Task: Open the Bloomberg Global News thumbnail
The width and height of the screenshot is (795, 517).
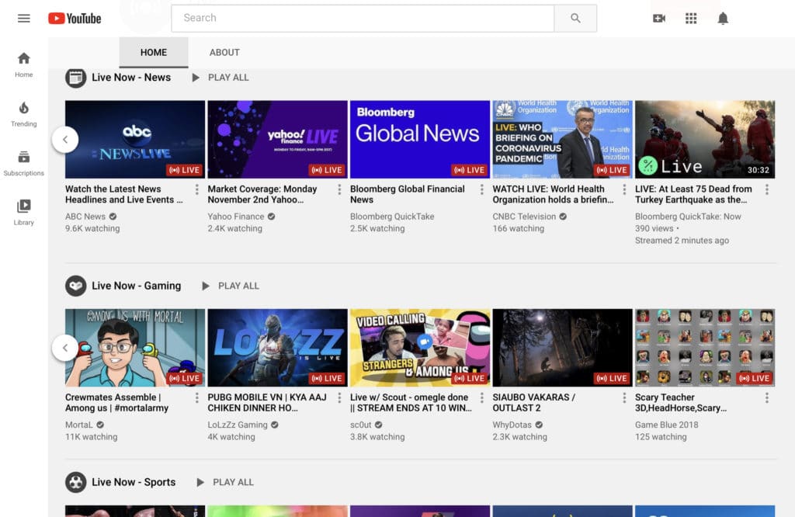Action: 420,140
